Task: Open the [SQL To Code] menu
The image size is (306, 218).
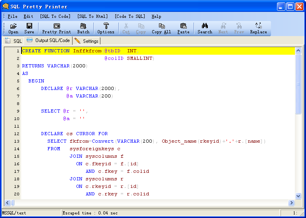Action: click(x=55, y=17)
